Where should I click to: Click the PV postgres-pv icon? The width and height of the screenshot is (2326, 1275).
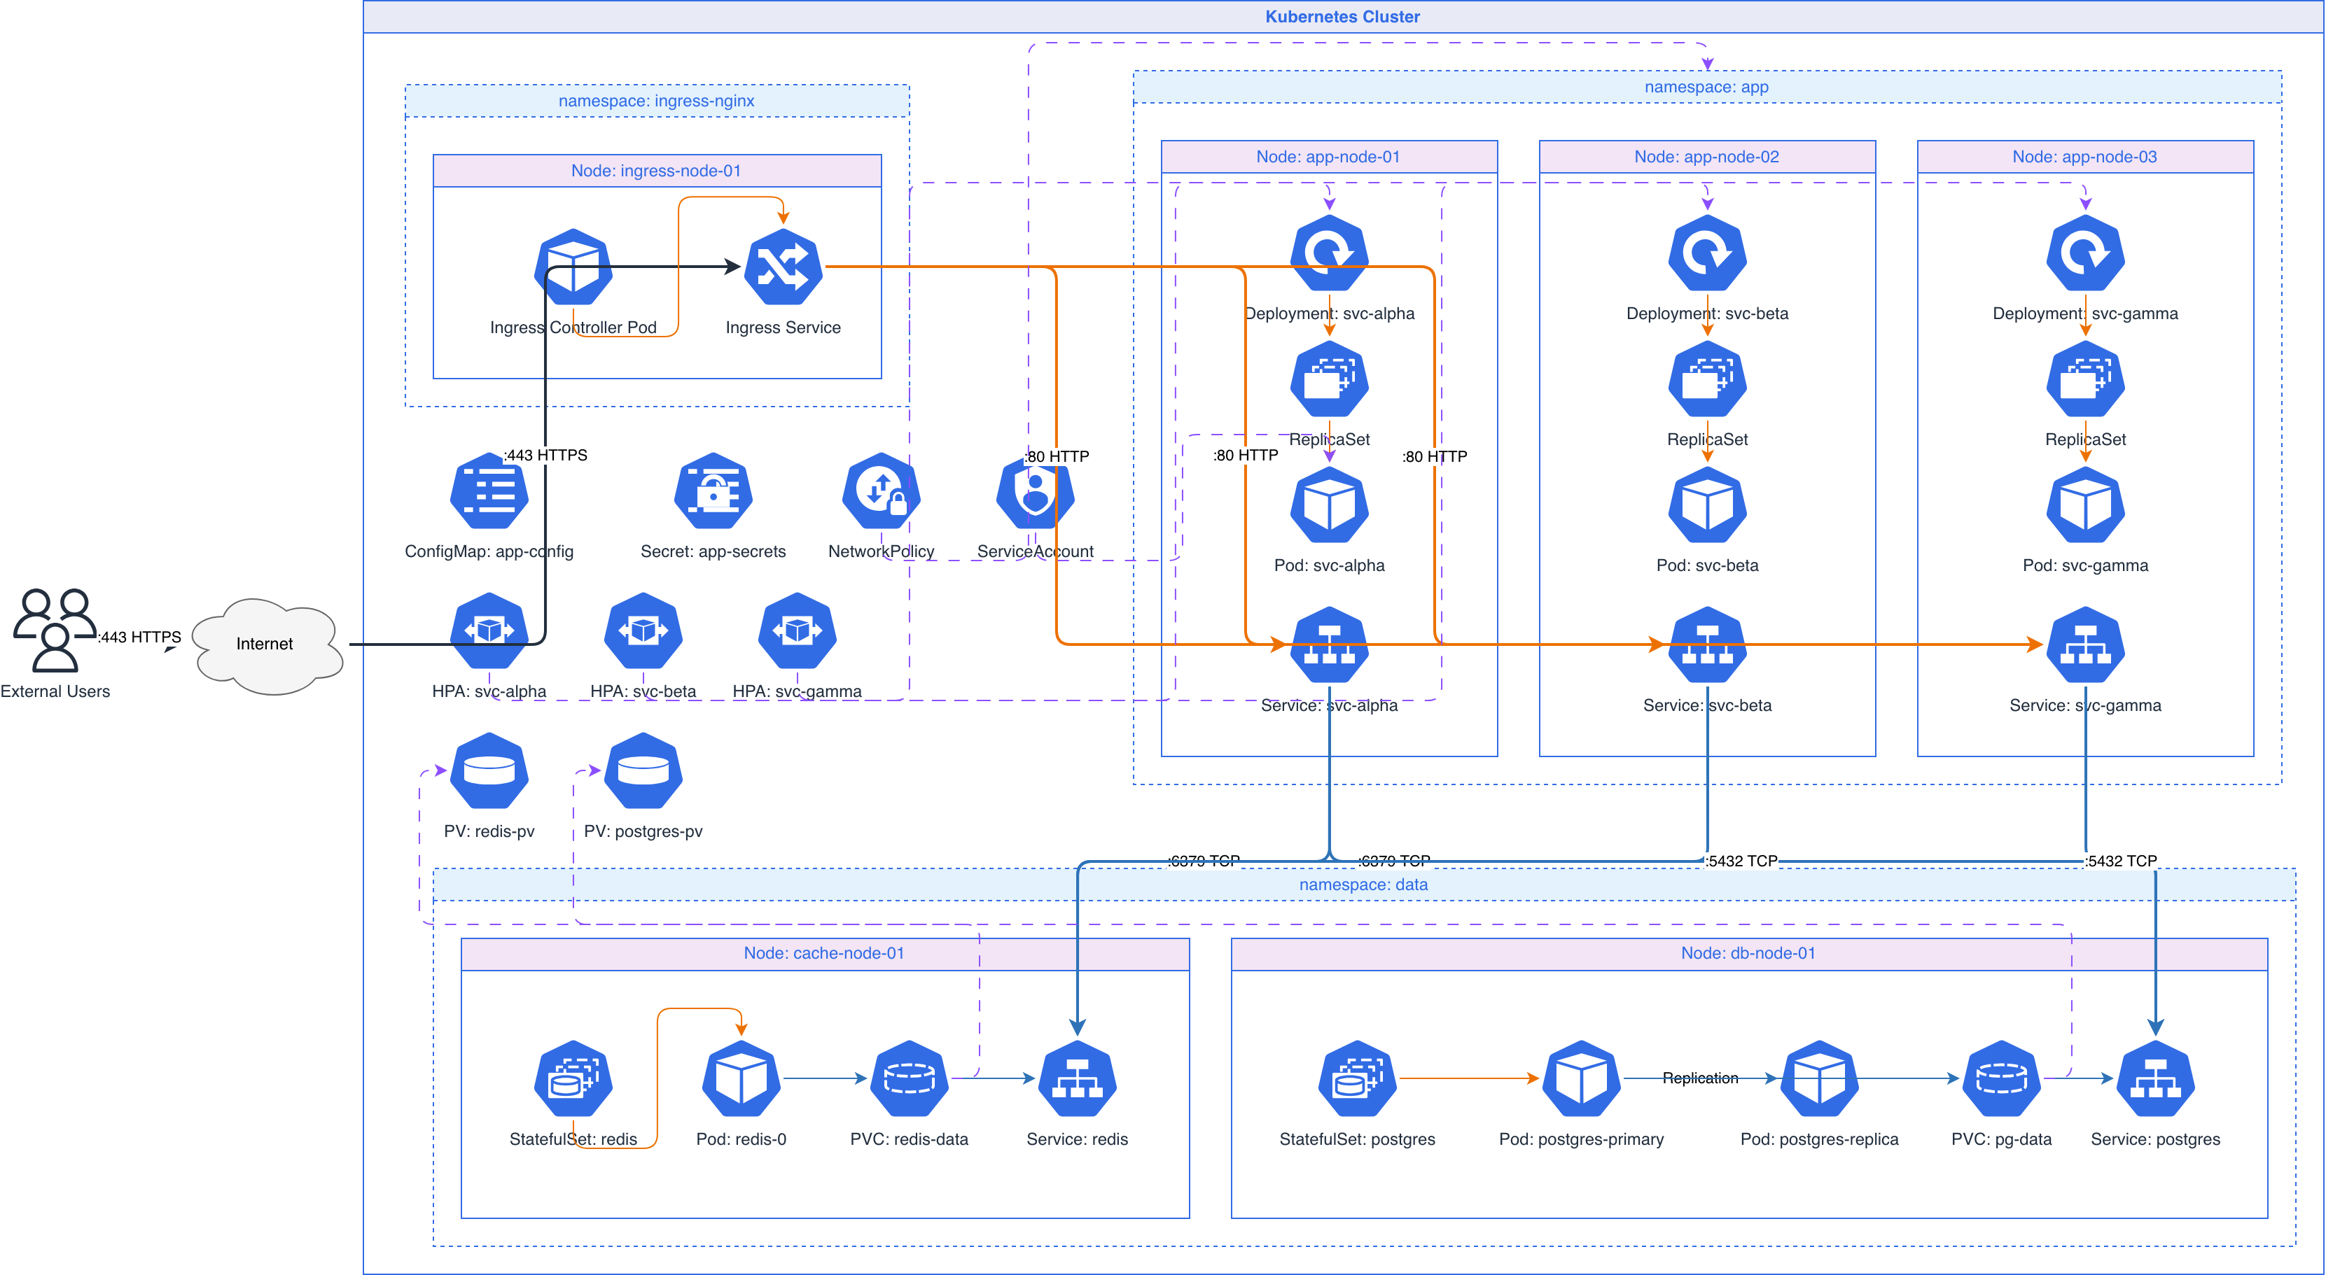643,770
